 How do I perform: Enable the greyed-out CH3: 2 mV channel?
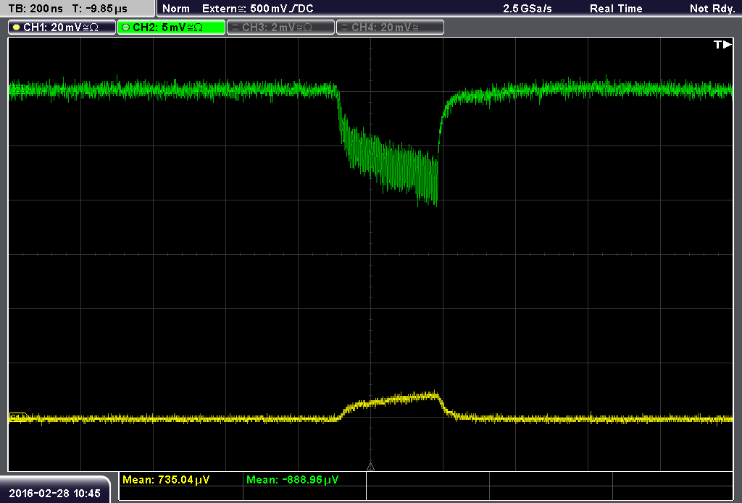tap(281, 28)
